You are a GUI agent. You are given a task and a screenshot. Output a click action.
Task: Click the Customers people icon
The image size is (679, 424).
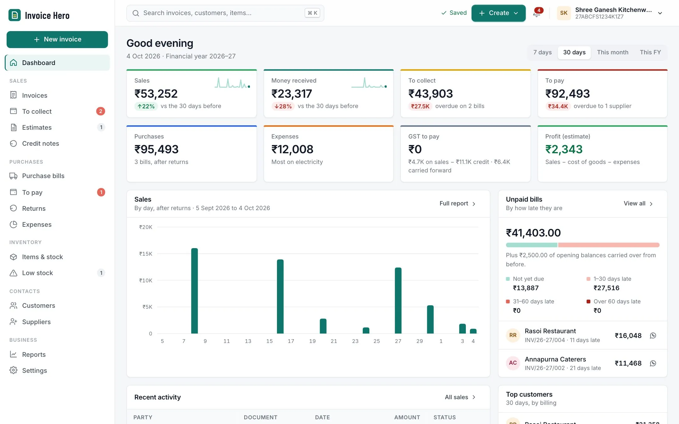click(x=13, y=305)
